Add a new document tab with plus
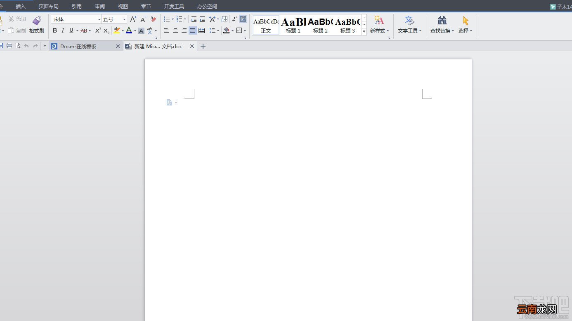 203,46
